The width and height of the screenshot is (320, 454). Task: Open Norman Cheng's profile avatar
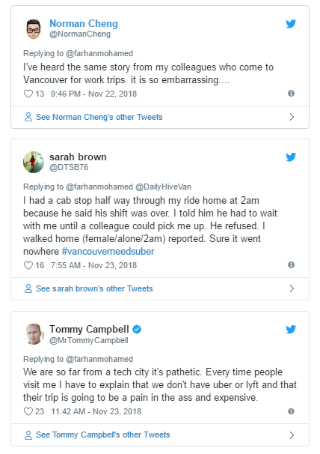pos(34,29)
